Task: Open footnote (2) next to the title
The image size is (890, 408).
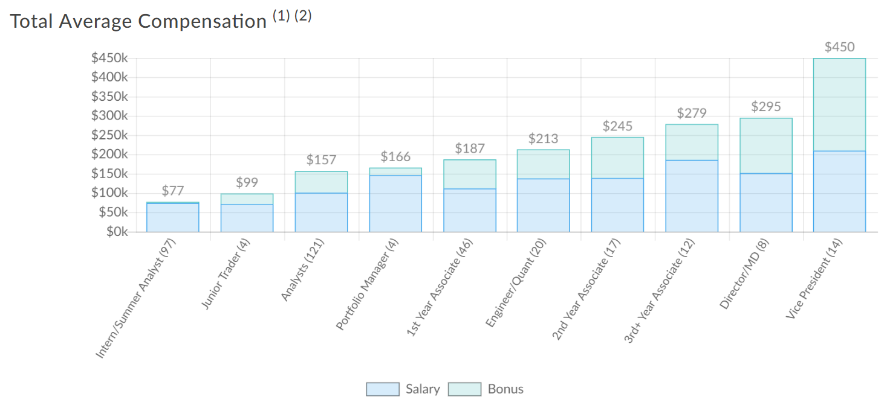Action: click(303, 17)
